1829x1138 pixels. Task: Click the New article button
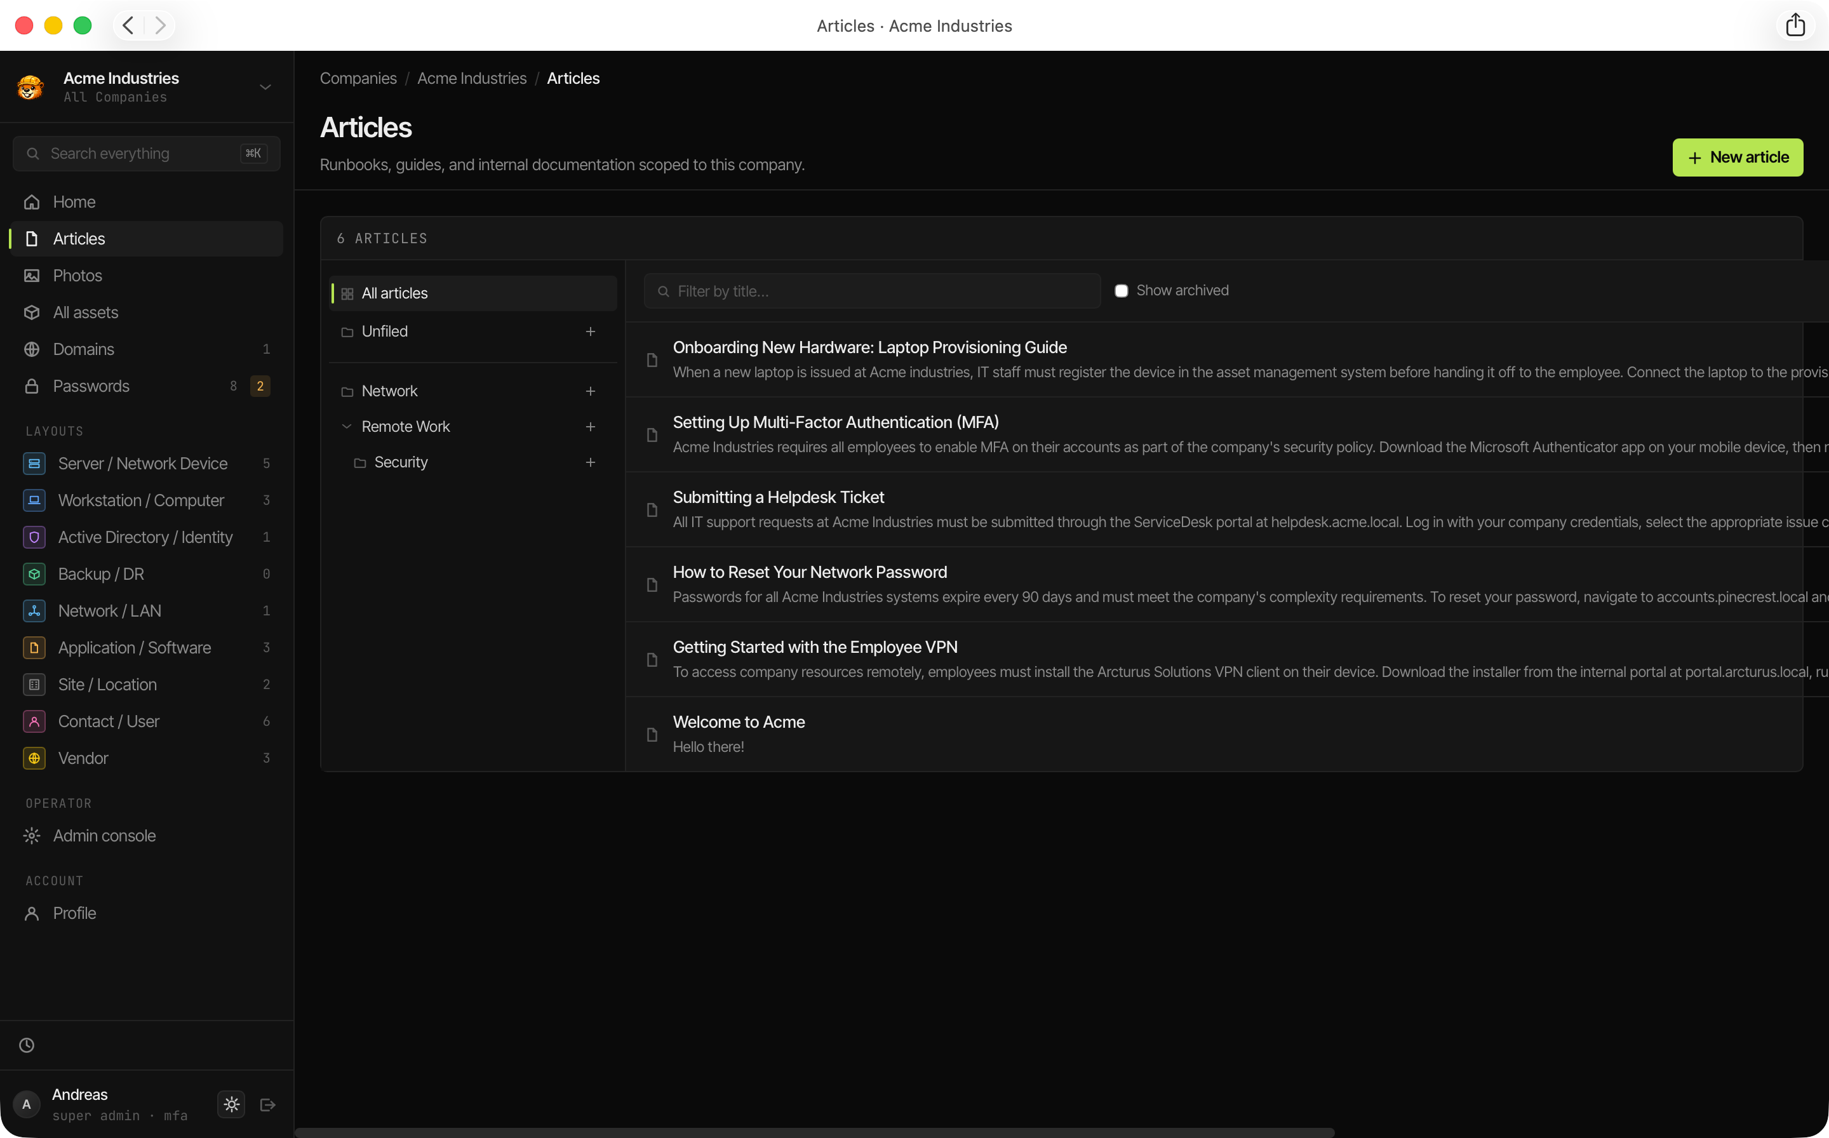point(1737,157)
